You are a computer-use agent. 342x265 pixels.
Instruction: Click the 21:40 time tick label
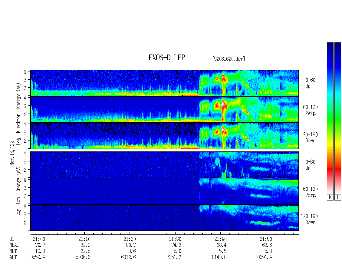pos(221,239)
